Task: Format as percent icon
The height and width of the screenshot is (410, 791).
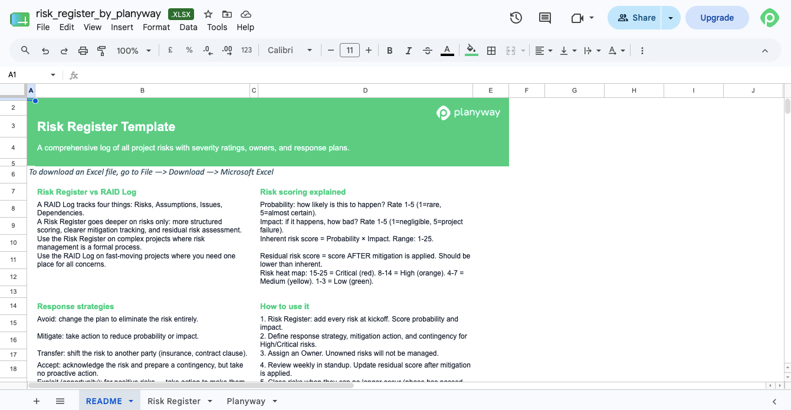Action: click(x=189, y=51)
